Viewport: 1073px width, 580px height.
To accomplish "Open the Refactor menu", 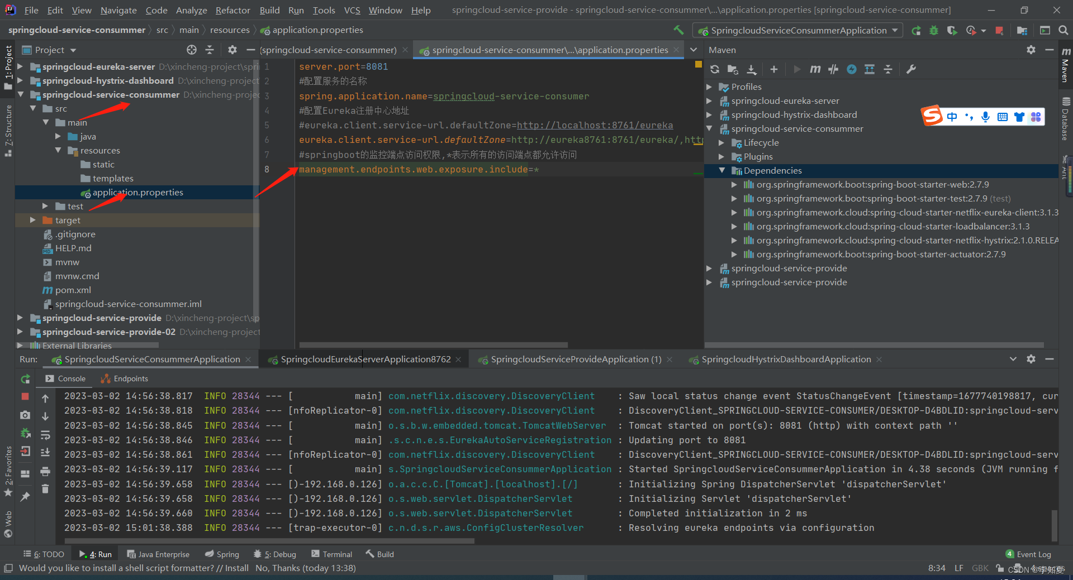I will point(232,10).
